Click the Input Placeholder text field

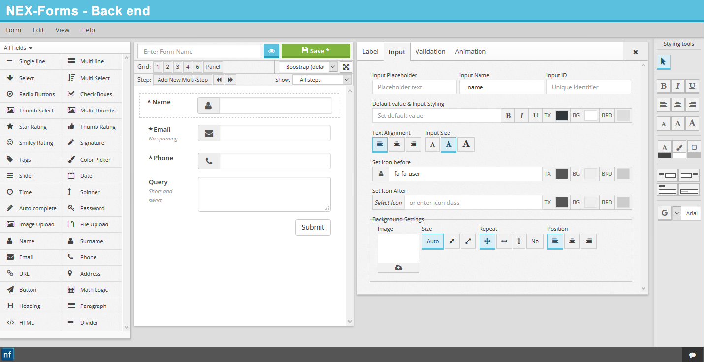pyautogui.click(x=415, y=87)
